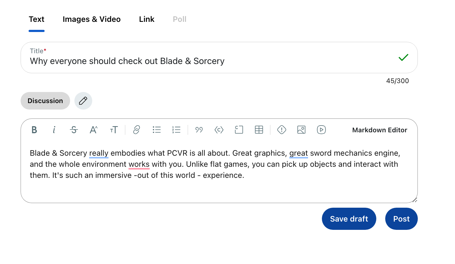Create a bulleted list
Screen dimensions: 455x264
pyautogui.click(x=156, y=130)
